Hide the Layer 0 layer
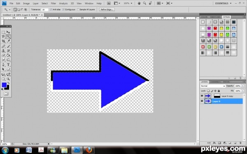This screenshot has height=154, width=247. [x=202, y=101]
